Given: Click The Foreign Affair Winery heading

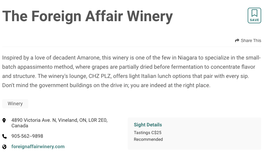Looking at the screenshot, I should pyautogui.click(x=88, y=16).
